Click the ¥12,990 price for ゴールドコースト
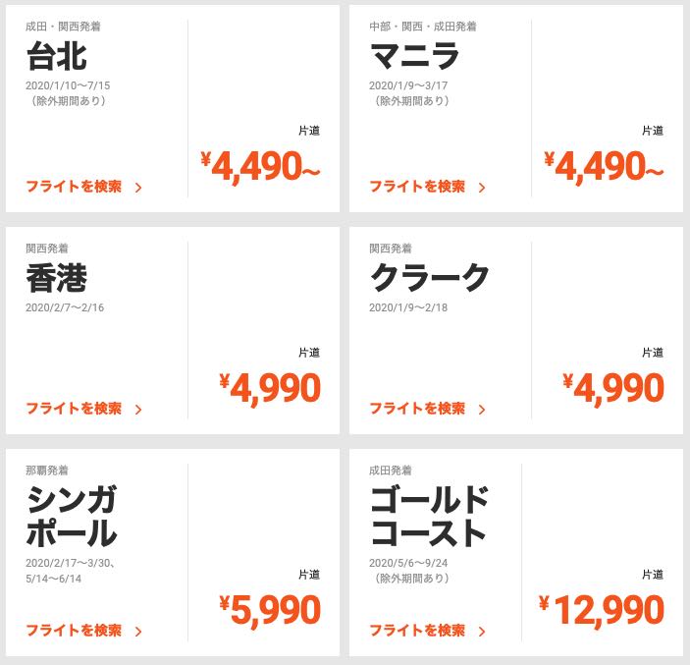The width and height of the screenshot is (690, 665). (602, 610)
